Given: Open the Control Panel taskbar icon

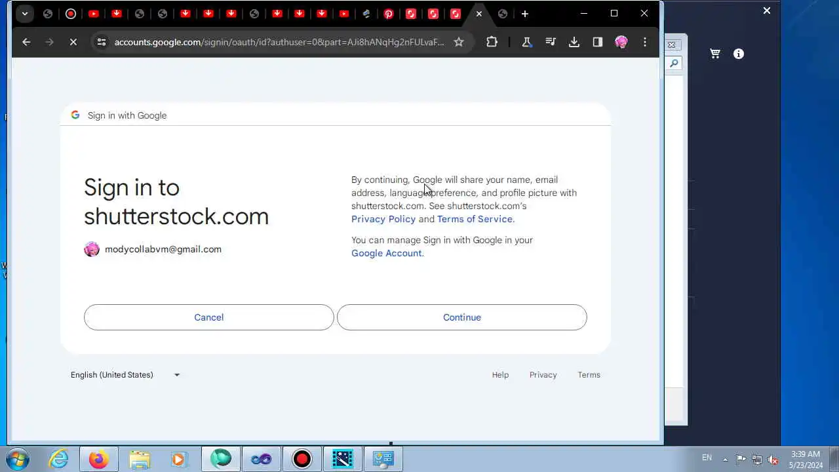Looking at the screenshot, I should tap(383, 459).
